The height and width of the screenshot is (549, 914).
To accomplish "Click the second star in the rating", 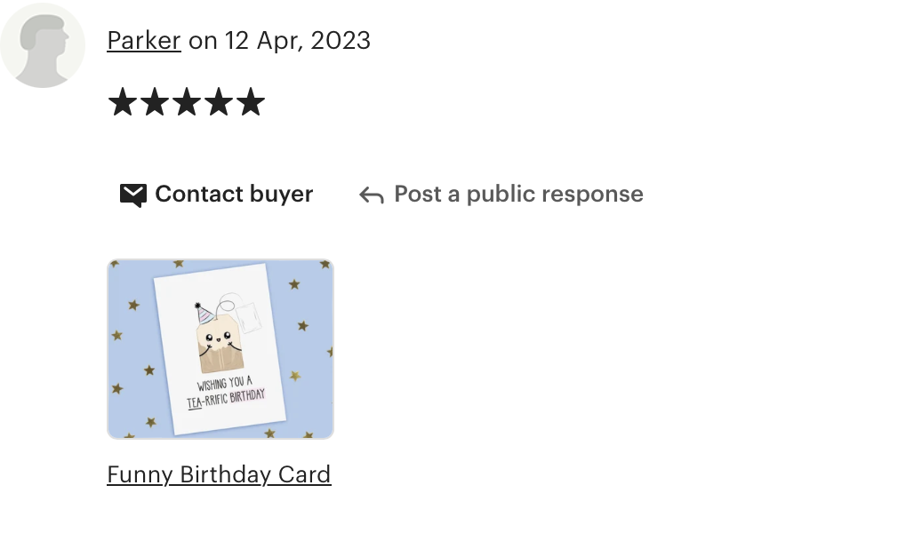I will click(155, 102).
